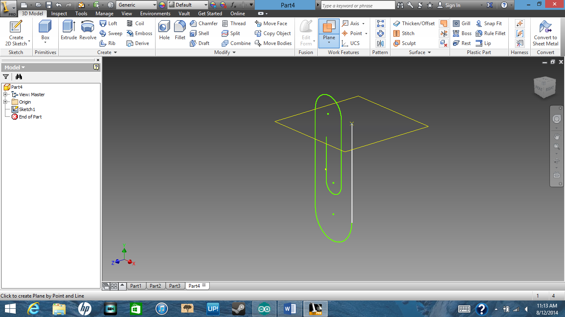Image resolution: width=565 pixels, height=317 pixels.
Task: Select the Emboss tool
Action: pyautogui.click(x=139, y=33)
